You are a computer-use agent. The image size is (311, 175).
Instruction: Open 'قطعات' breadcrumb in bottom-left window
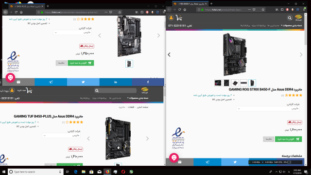pos(131,107)
